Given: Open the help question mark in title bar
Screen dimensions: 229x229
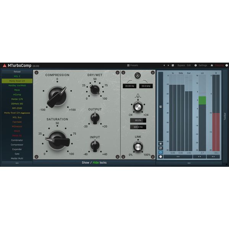Looking at the screenshot, I should pyautogui.click(x=227, y=65).
